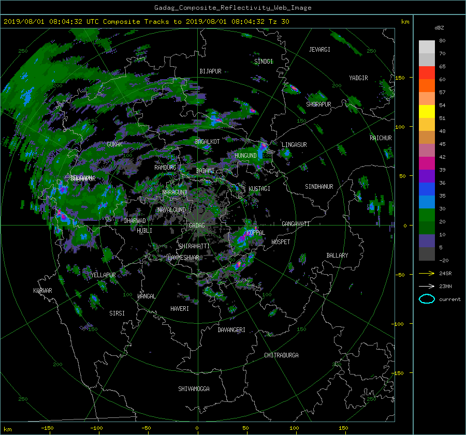Click the BIJAPUR city label

[x=210, y=71]
